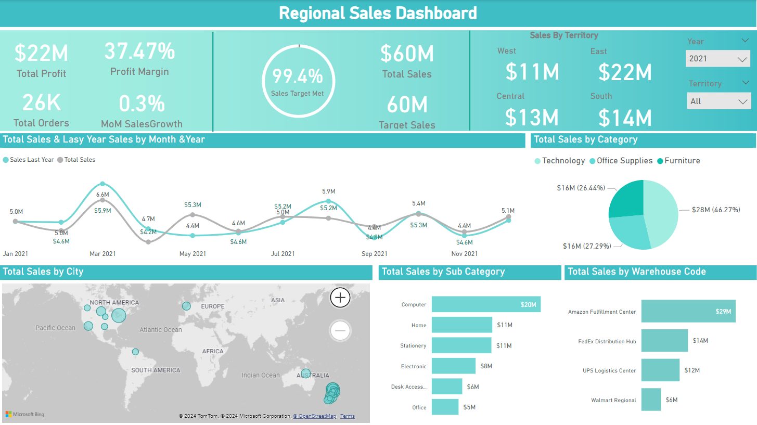Select the Amazon Fulfillment Center bar

pyautogui.click(x=688, y=311)
